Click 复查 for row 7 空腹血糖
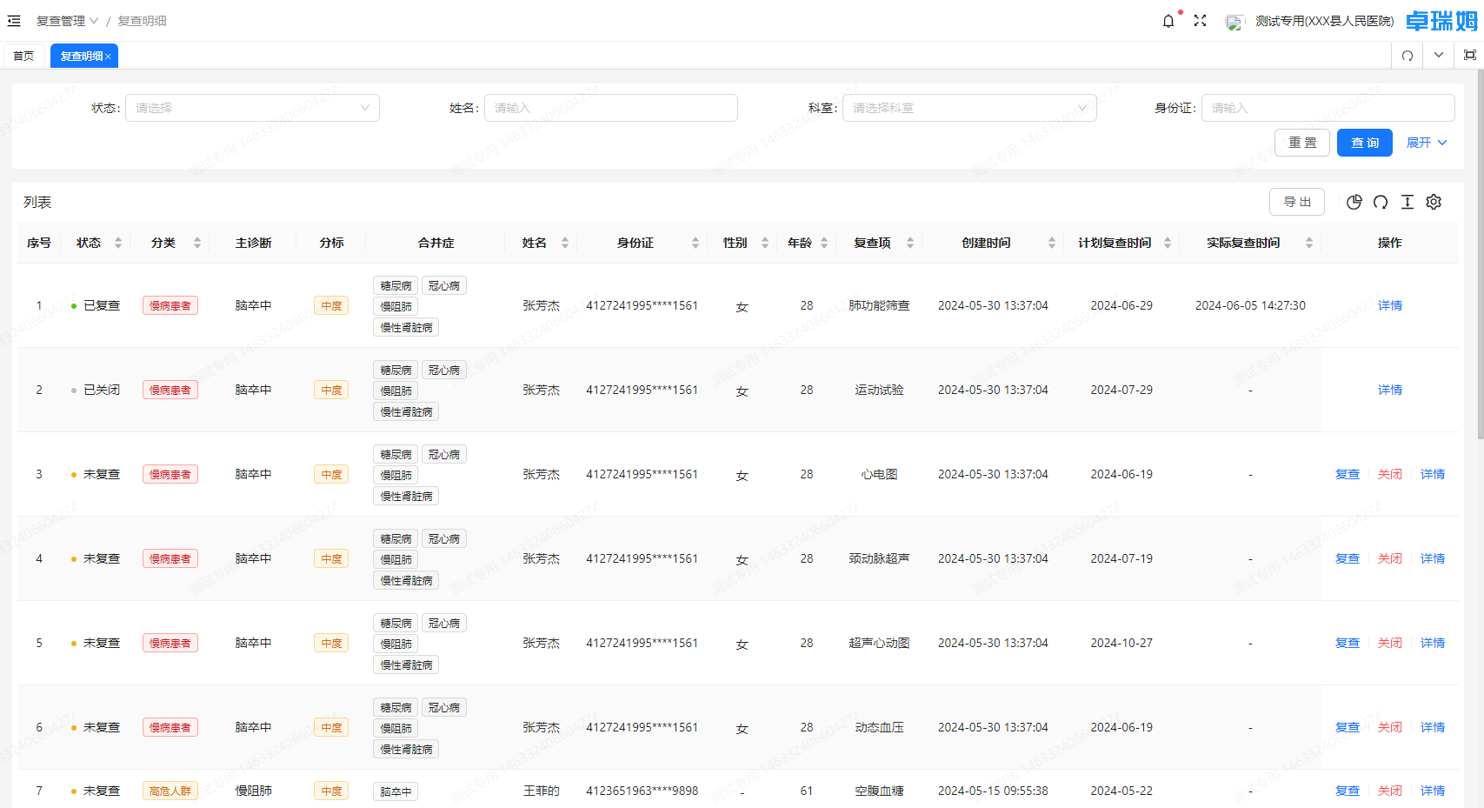The image size is (1484, 808). pyautogui.click(x=1348, y=791)
